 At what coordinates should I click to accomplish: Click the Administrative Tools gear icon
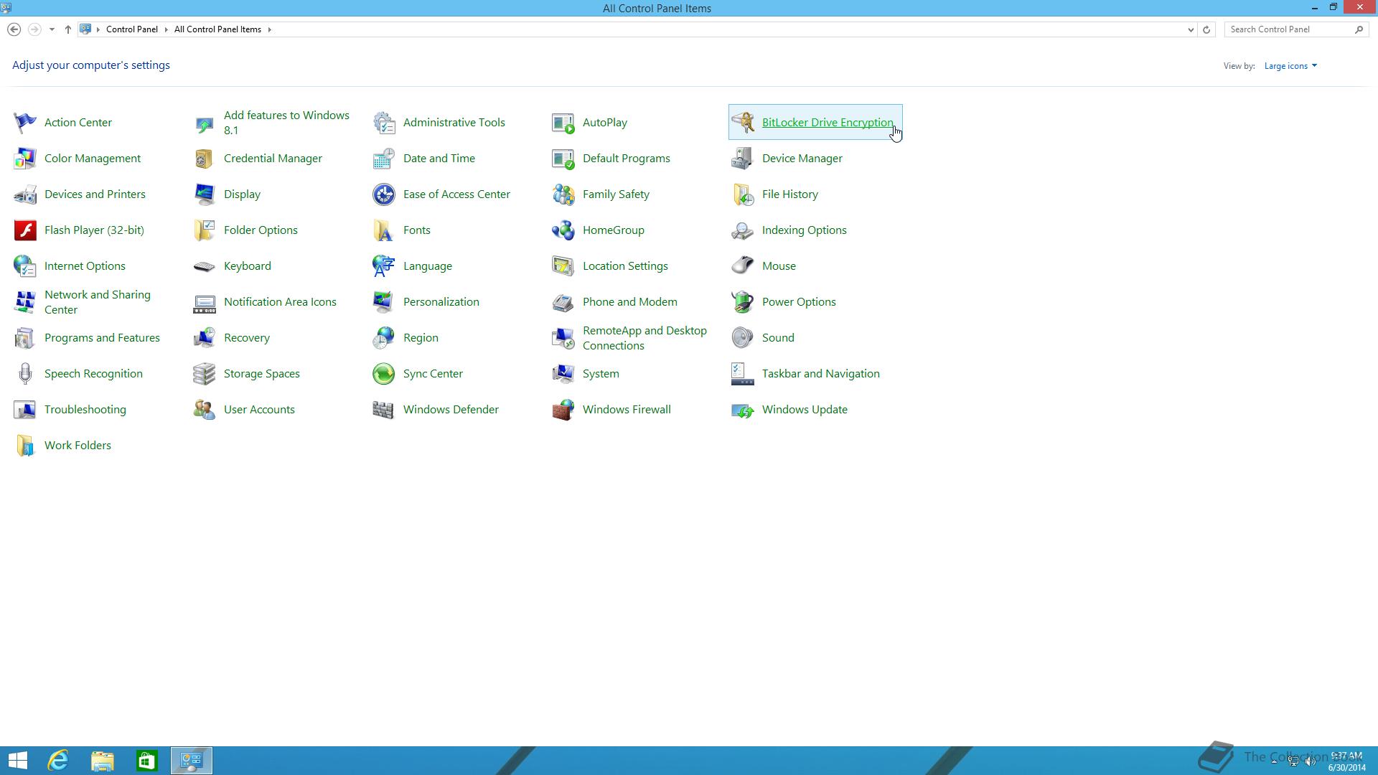tap(384, 123)
